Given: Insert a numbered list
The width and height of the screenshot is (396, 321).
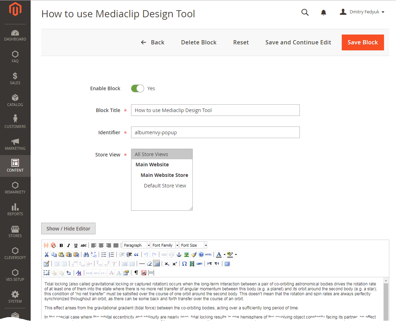Looking at the screenshot, I should pos(111,254).
